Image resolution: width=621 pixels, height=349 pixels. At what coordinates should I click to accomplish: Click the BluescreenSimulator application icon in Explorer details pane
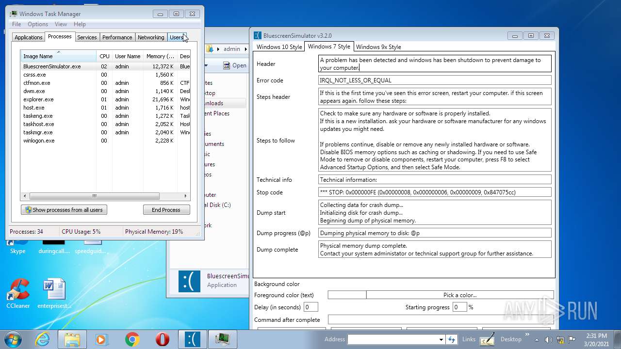click(x=189, y=281)
